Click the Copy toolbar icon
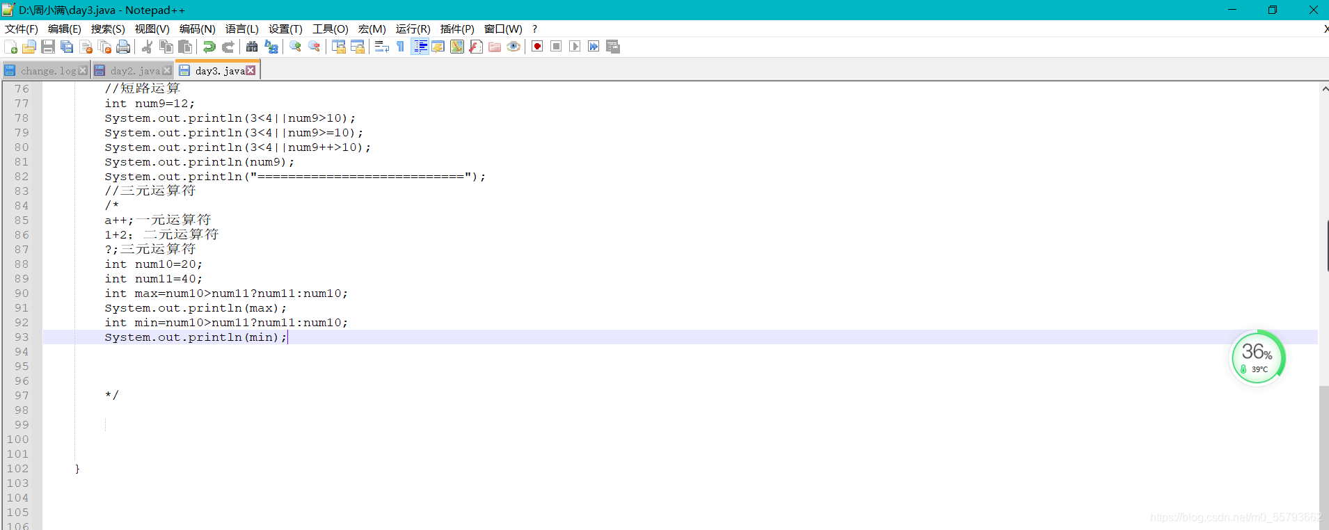Viewport: 1329px width, 530px height. coord(166,47)
